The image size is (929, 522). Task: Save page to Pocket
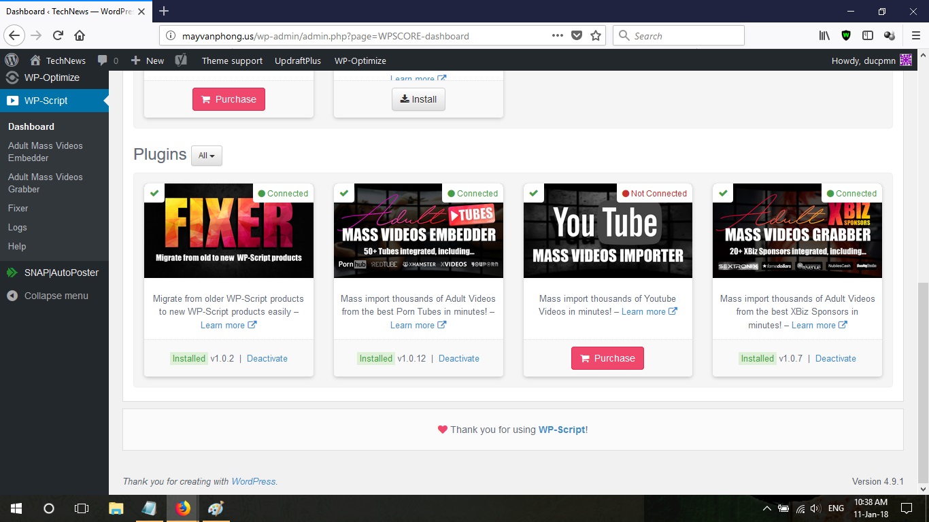(577, 35)
